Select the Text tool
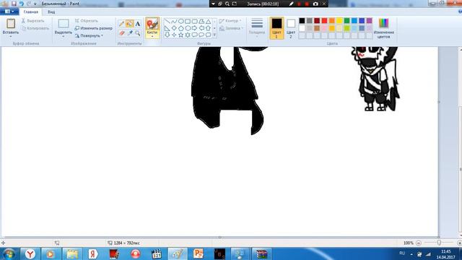 click(x=138, y=24)
